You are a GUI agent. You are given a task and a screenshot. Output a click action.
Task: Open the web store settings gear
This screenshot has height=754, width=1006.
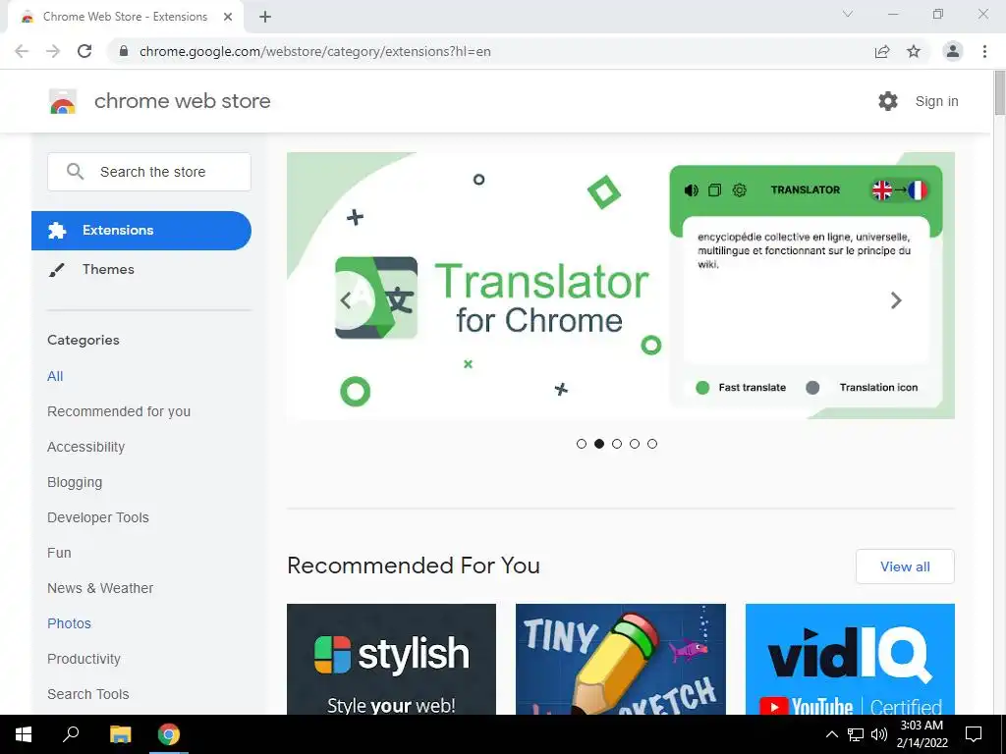tap(888, 101)
